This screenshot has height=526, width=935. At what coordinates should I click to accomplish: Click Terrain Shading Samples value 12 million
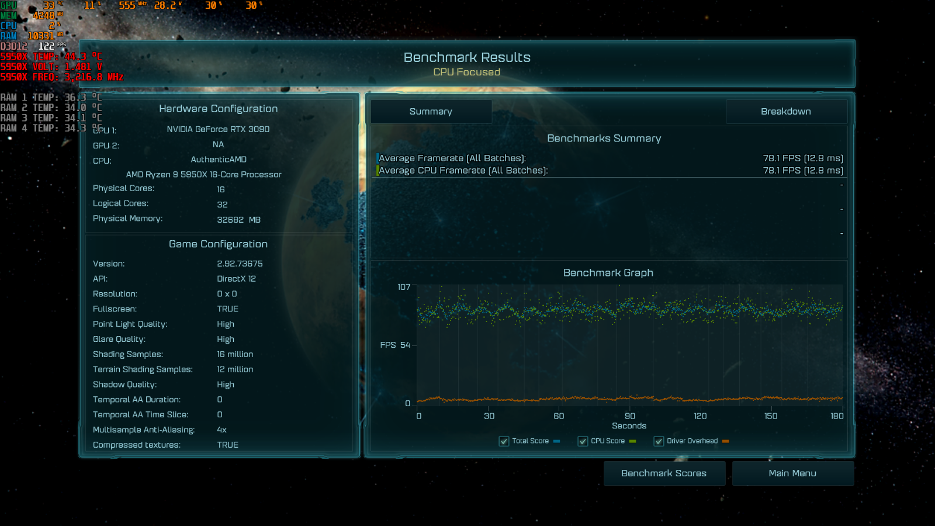[x=235, y=369]
